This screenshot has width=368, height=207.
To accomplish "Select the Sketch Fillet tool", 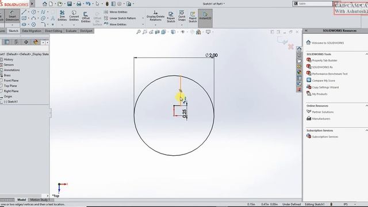I will pos(43,24).
